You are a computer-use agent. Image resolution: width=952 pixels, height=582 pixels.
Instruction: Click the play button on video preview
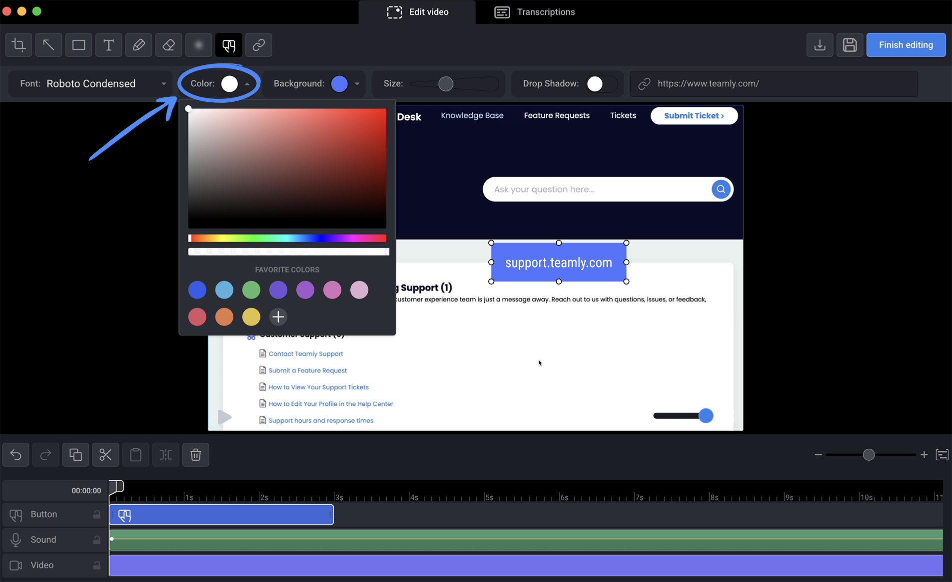pos(224,417)
